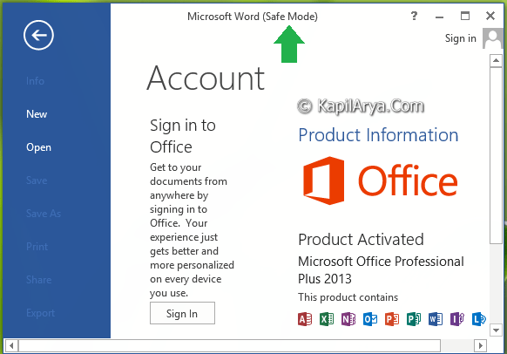Image resolution: width=507 pixels, height=354 pixels.
Task: Open Help with the question mark
Action: [x=414, y=16]
